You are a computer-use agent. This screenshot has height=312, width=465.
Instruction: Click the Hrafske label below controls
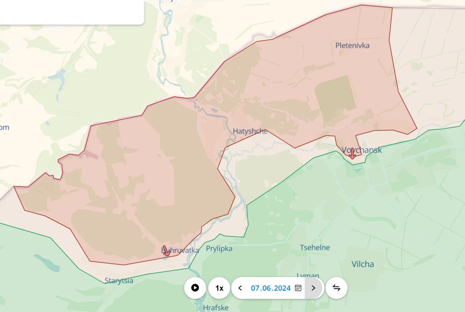(x=216, y=308)
